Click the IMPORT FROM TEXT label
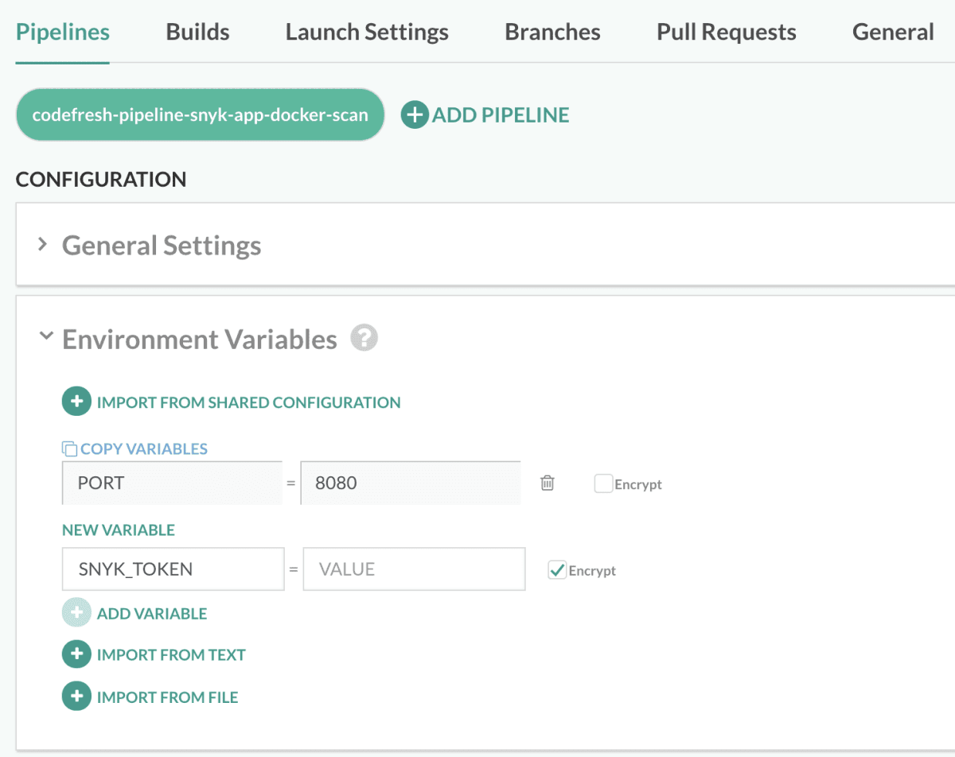Screen dimensions: 955x757 (x=171, y=655)
